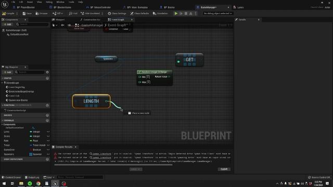Click Source Control Off in status bar
333x187 pixels.
click(319, 177)
